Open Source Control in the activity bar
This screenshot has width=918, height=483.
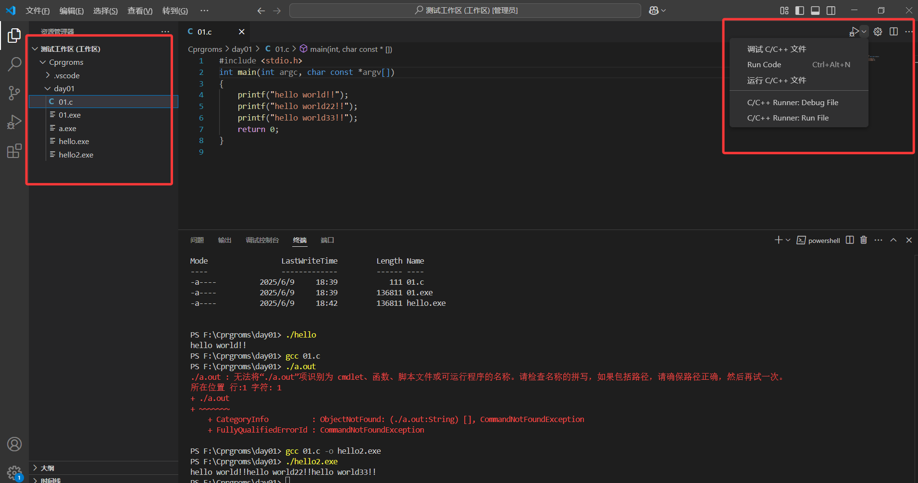14,93
